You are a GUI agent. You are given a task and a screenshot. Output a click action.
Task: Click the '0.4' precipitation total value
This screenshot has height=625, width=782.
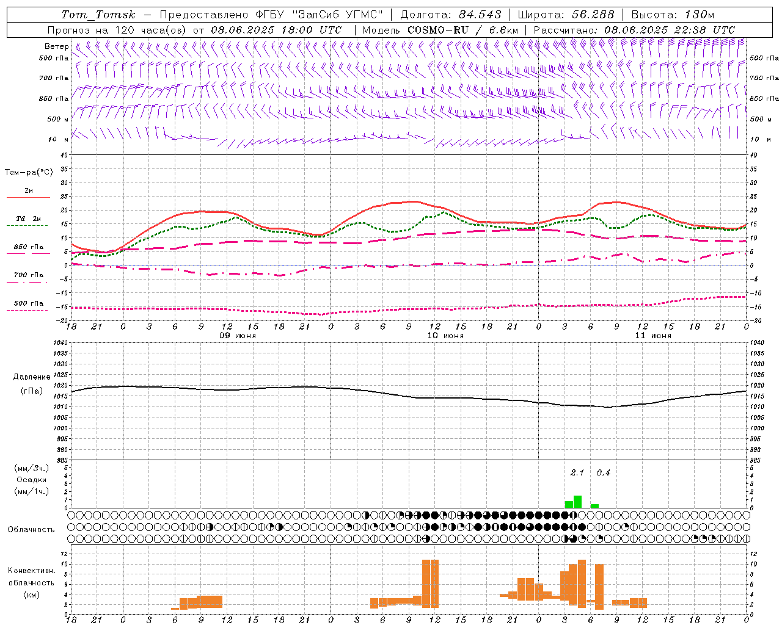[x=604, y=472]
